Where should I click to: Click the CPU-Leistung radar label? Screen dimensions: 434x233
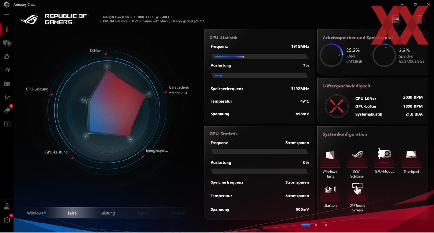(x=37, y=89)
